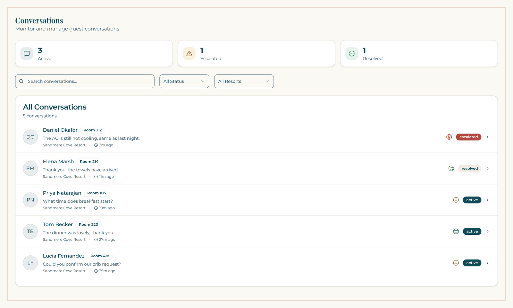
Task: Click the Room 418 tag
Action: [x=100, y=256]
